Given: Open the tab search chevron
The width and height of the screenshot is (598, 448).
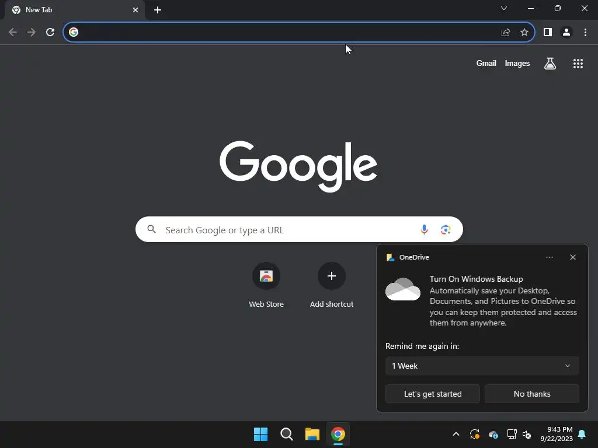Looking at the screenshot, I should [504, 8].
